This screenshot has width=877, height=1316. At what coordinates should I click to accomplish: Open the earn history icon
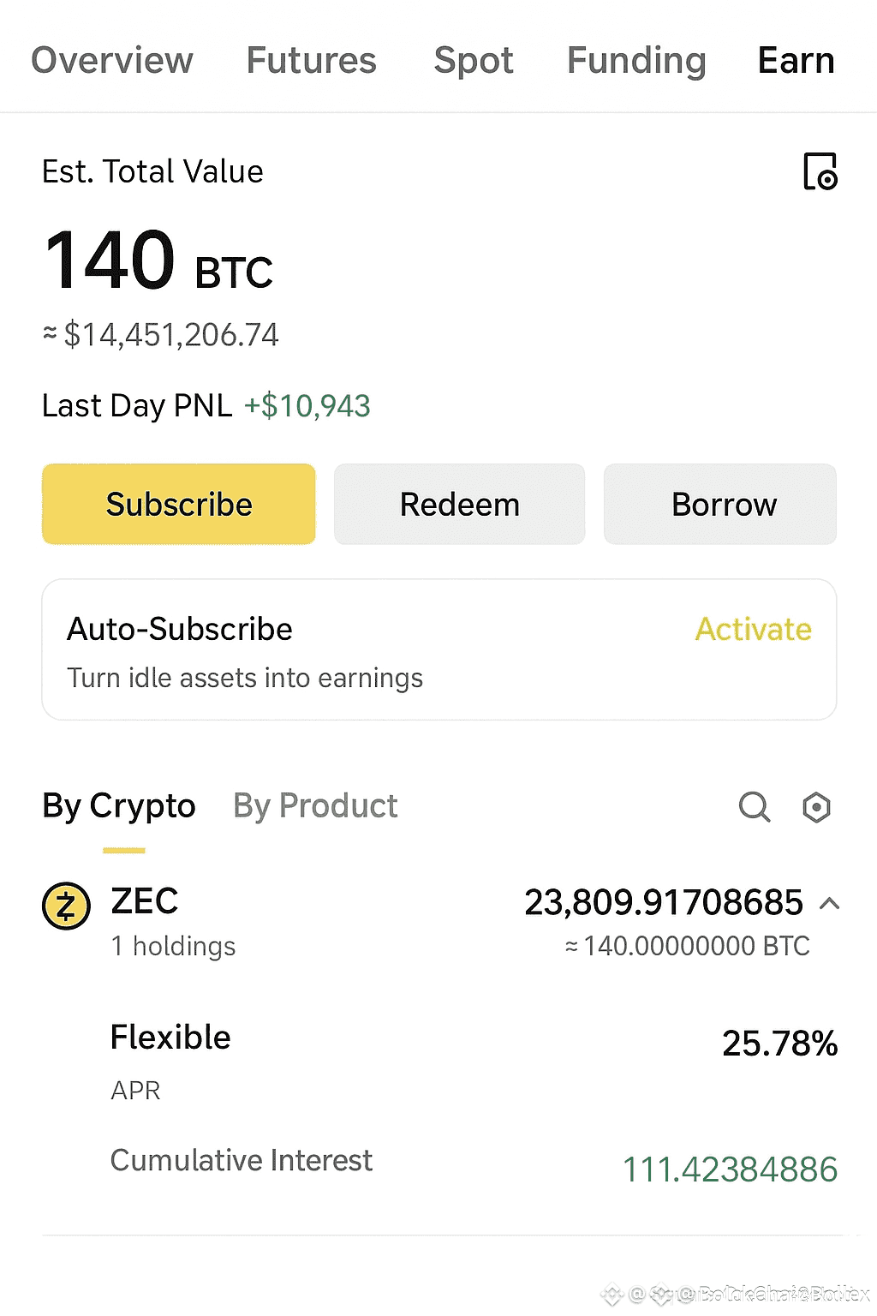pyautogui.click(x=820, y=171)
